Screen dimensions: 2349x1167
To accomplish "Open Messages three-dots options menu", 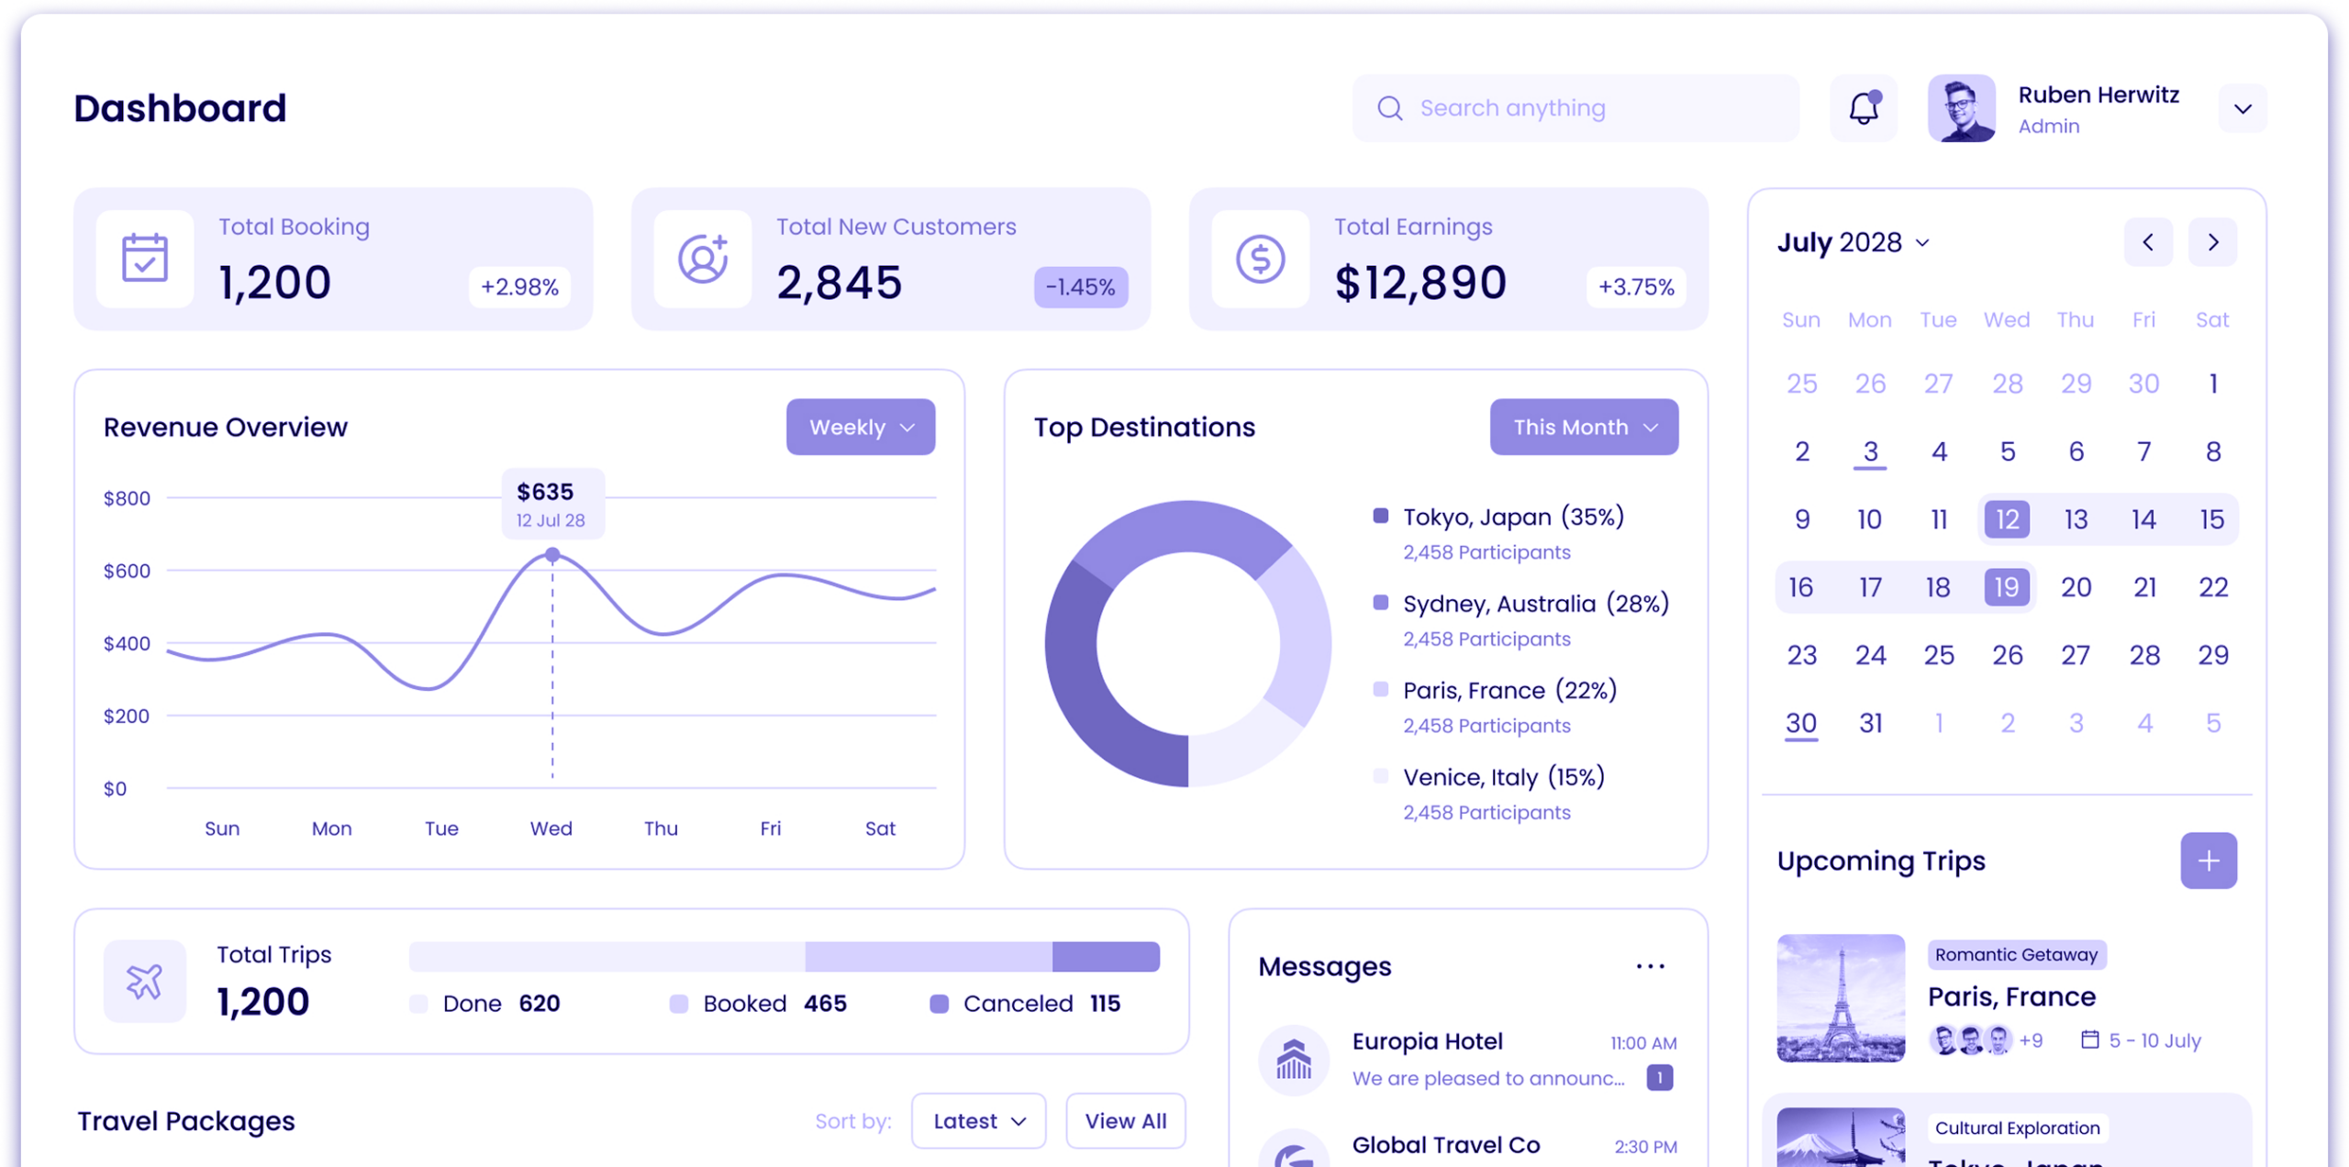I will pyautogui.click(x=1650, y=966).
